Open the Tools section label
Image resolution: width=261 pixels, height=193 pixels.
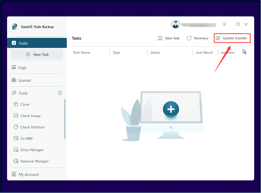tap(23, 93)
